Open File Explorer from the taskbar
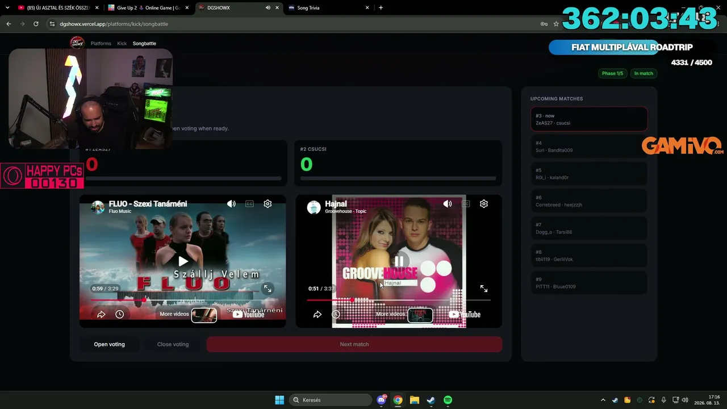The height and width of the screenshot is (409, 727). point(415,400)
